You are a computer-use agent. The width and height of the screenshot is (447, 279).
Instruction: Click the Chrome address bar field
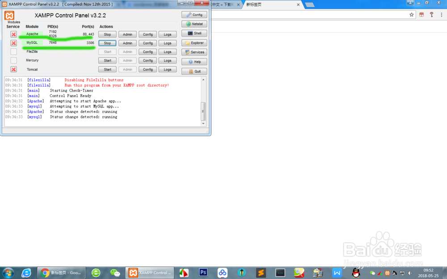point(309,15)
